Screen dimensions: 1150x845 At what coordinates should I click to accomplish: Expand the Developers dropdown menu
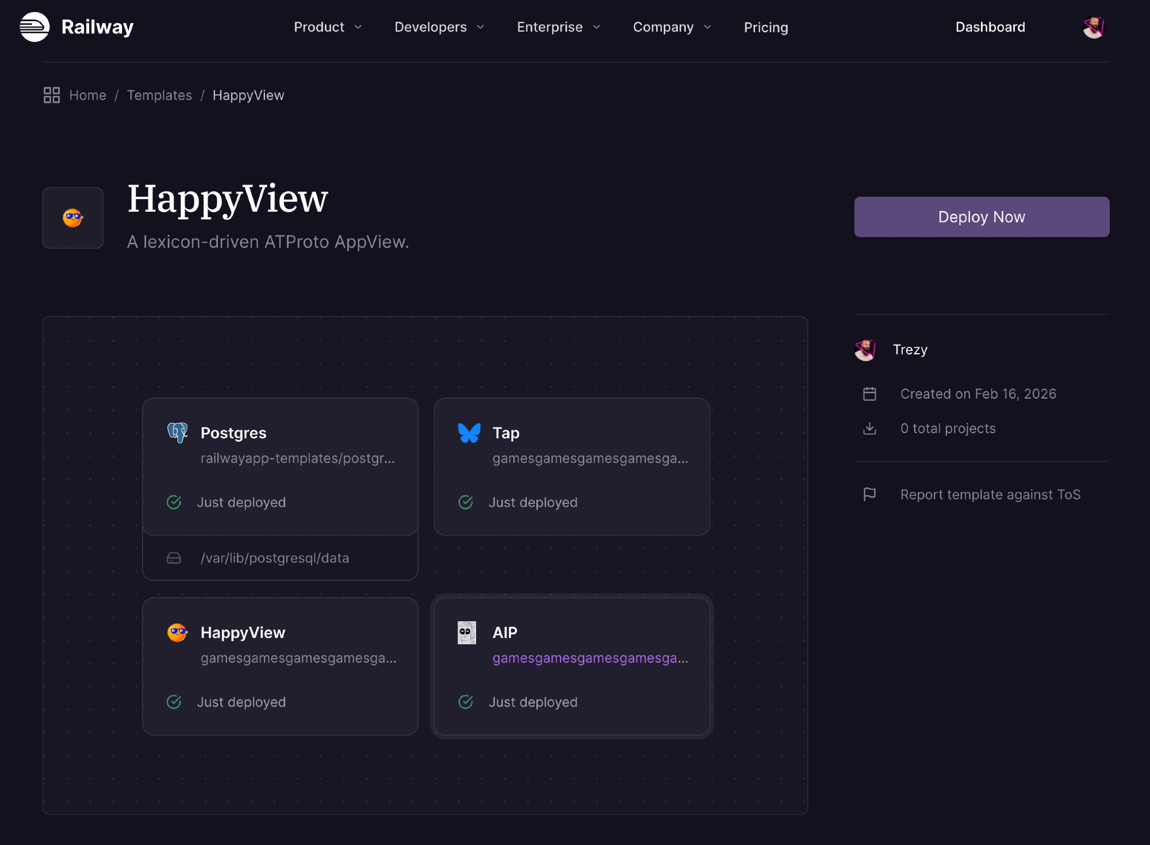[439, 27]
